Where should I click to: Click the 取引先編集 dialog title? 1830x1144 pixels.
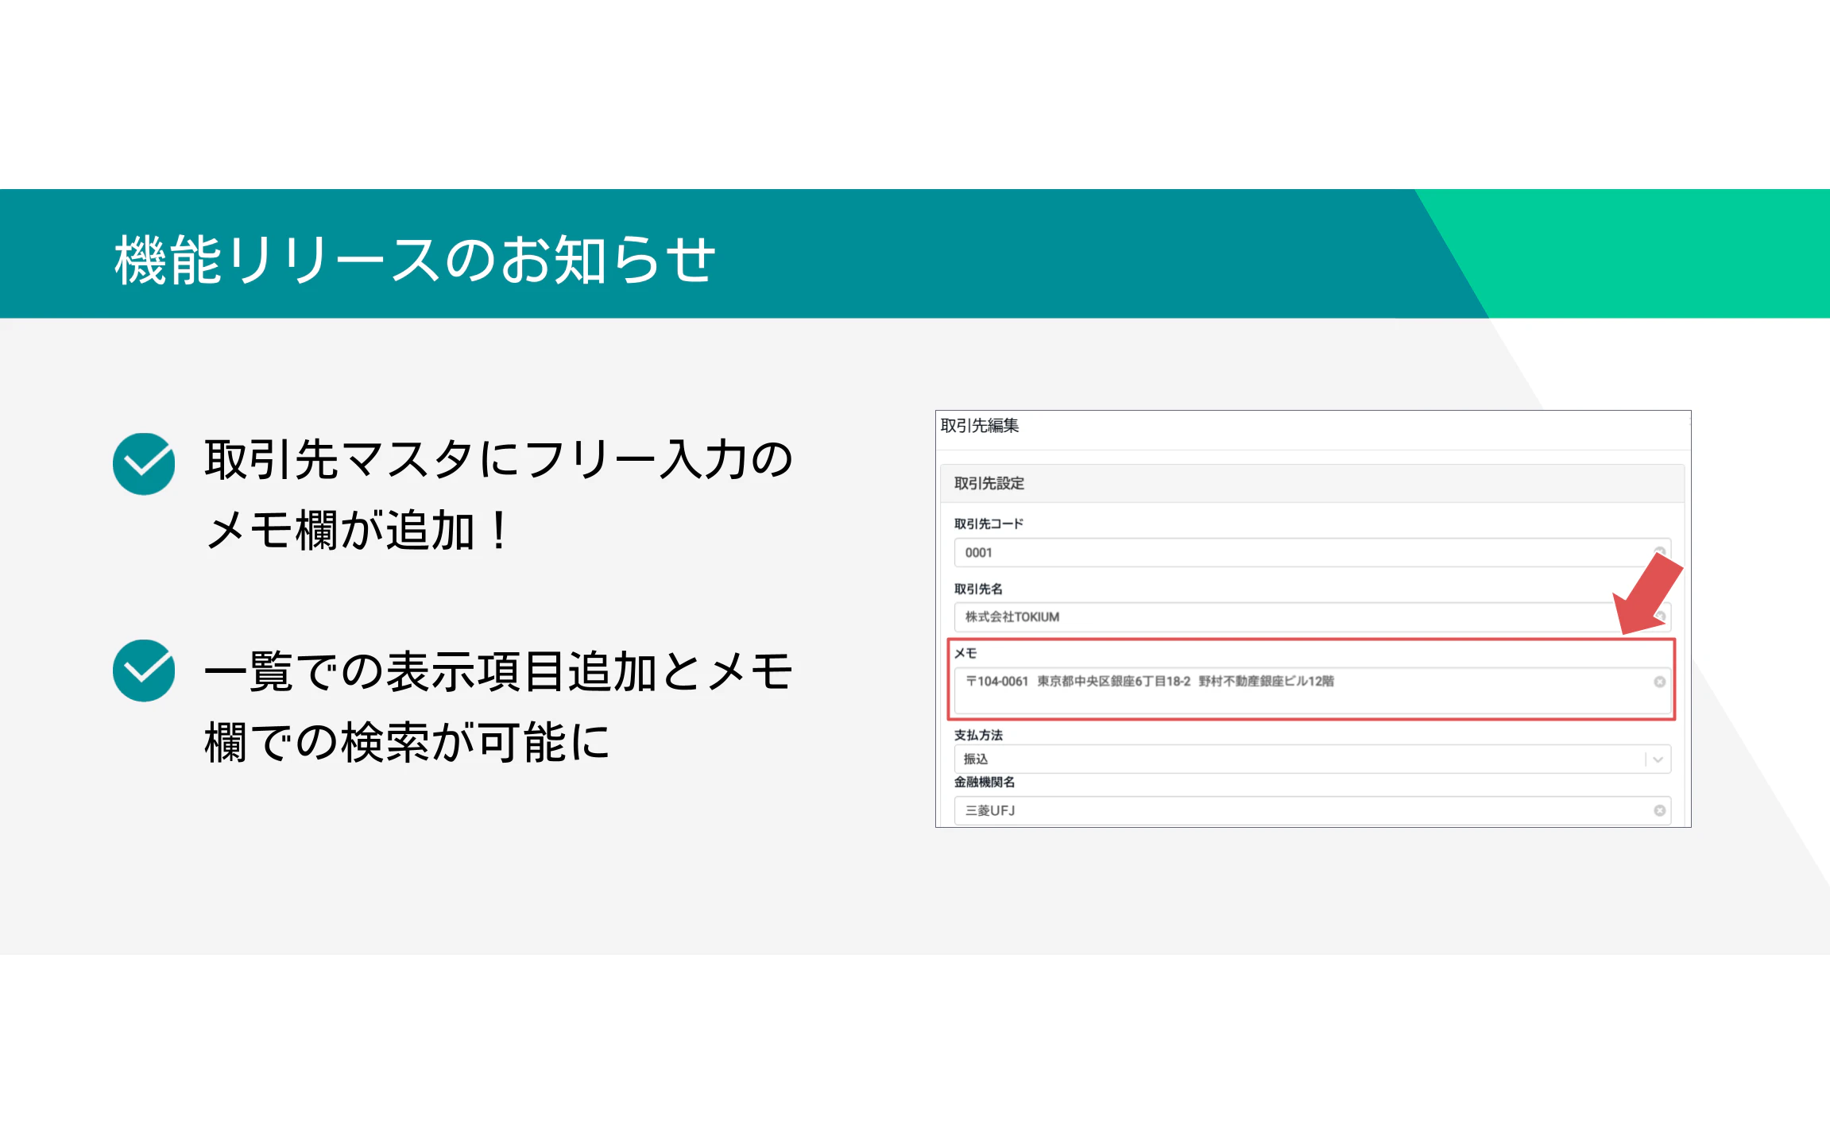pyautogui.click(x=980, y=426)
